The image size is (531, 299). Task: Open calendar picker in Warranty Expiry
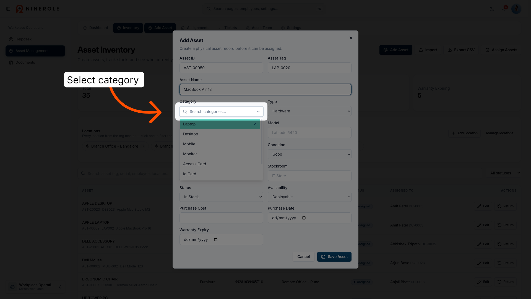[x=216, y=239]
